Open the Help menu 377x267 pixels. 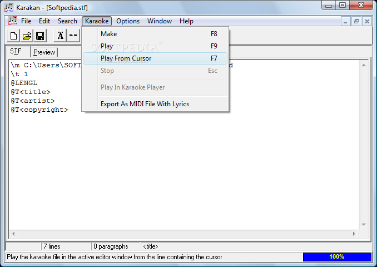pos(186,21)
